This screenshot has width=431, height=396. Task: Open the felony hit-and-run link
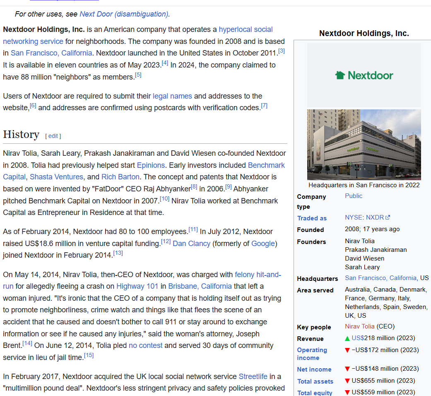coord(258,275)
